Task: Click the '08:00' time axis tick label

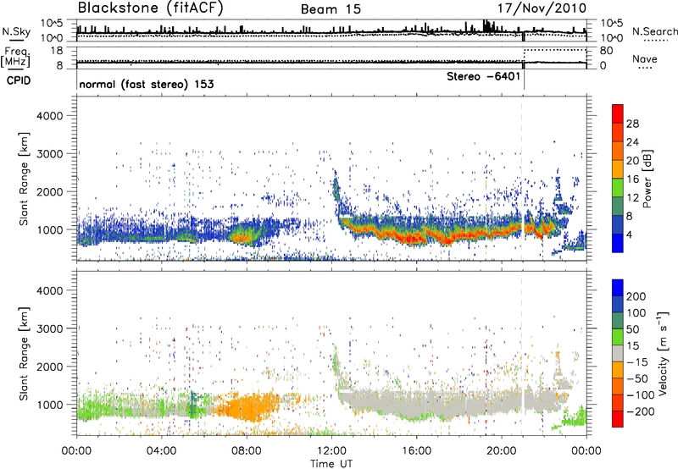Action: [x=247, y=451]
